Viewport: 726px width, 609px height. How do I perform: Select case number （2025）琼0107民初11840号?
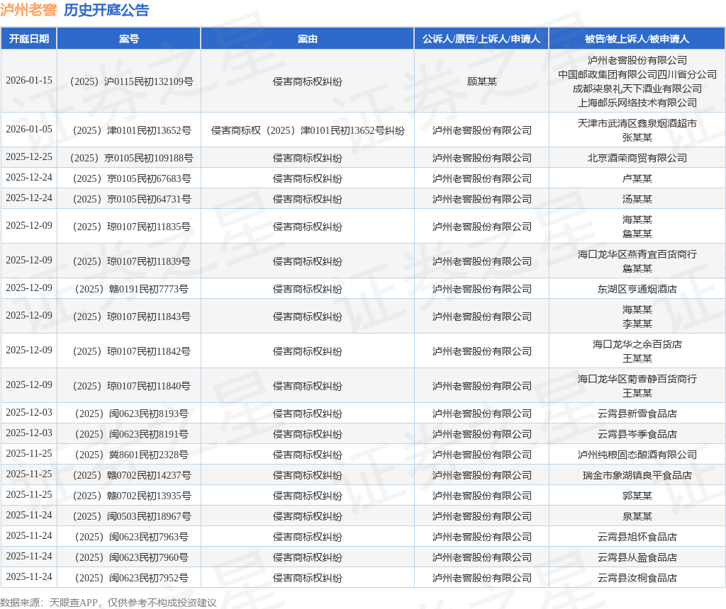tap(129, 386)
